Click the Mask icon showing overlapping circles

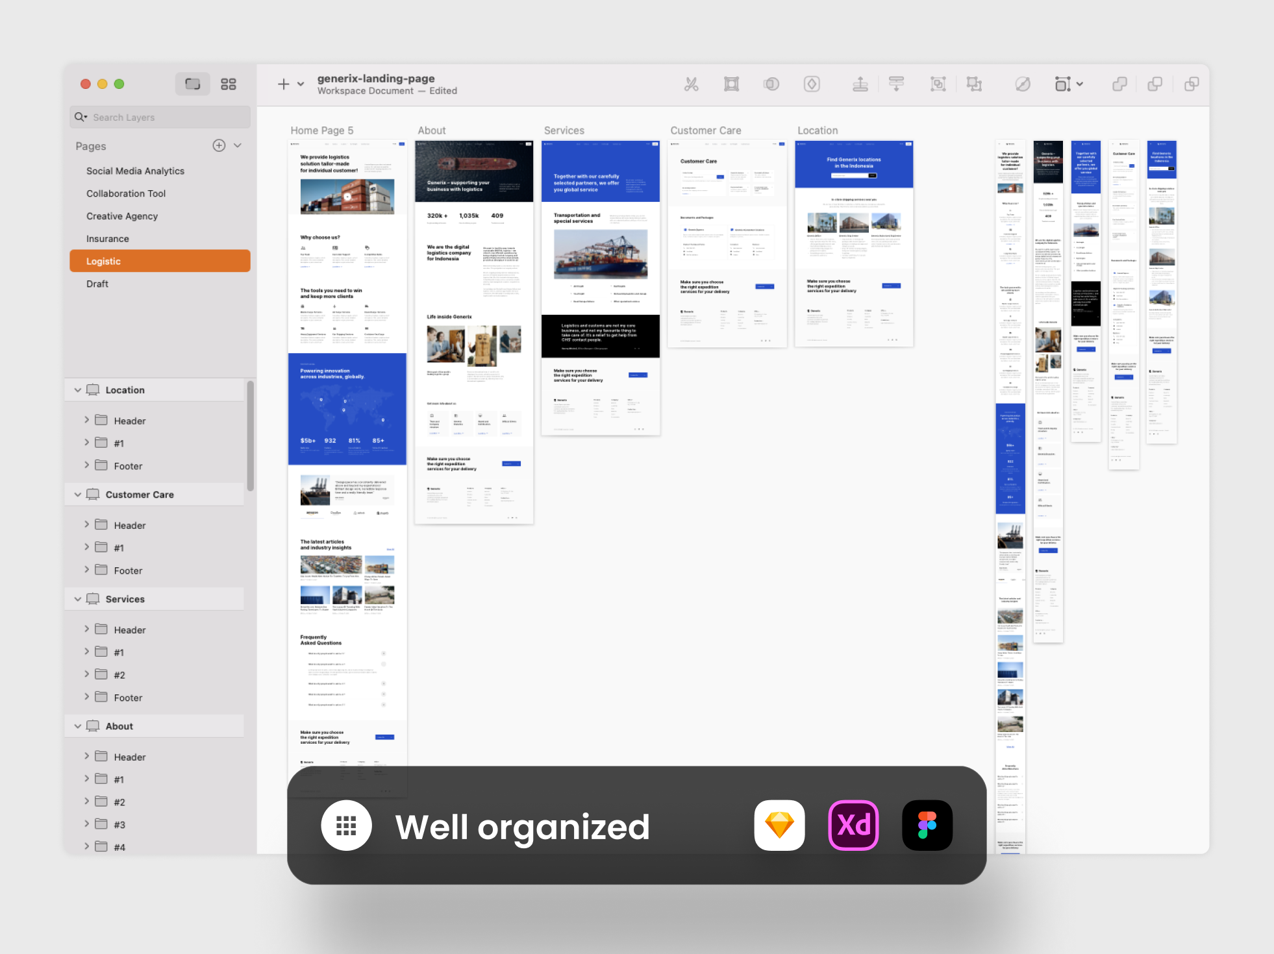[x=771, y=84]
